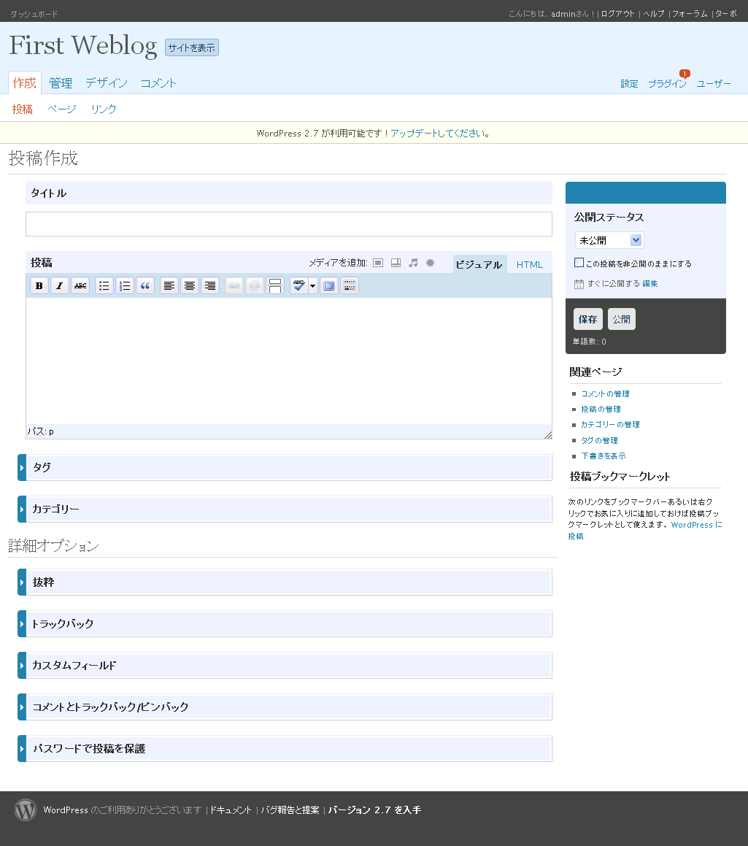Expand the トラックバック section

(x=285, y=623)
